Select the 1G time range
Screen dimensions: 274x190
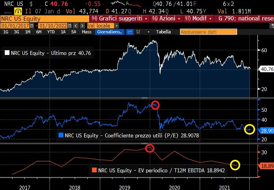pyautogui.click(x=6, y=32)
